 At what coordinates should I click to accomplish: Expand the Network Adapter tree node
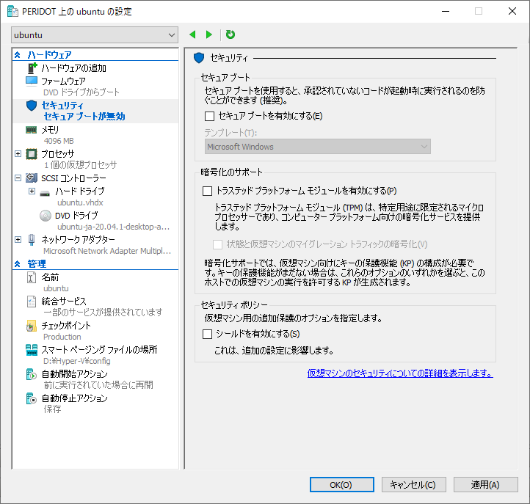(x=18, y=239)
